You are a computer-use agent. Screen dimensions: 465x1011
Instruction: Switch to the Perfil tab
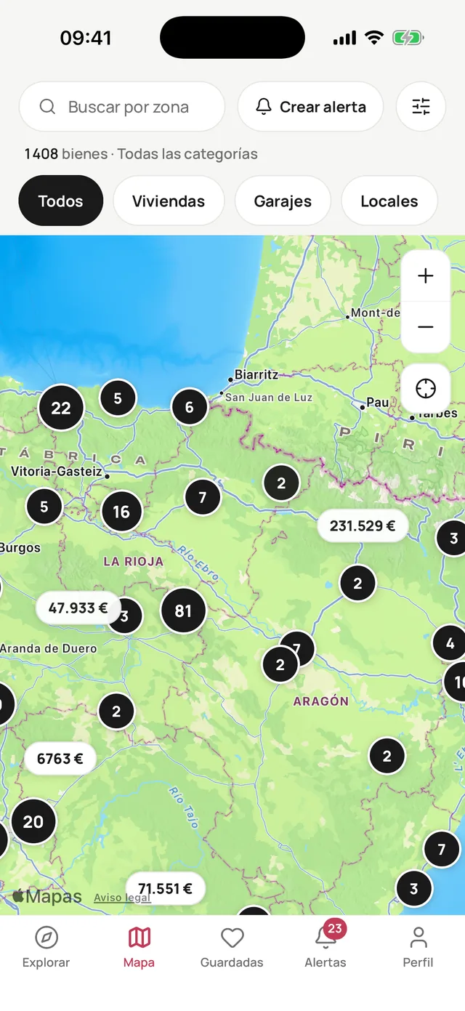point(418,948)
